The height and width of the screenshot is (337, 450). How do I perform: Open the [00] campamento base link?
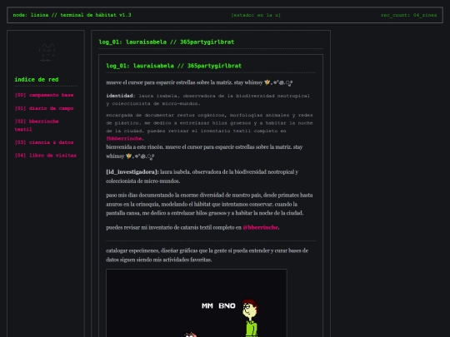point(44,95)
